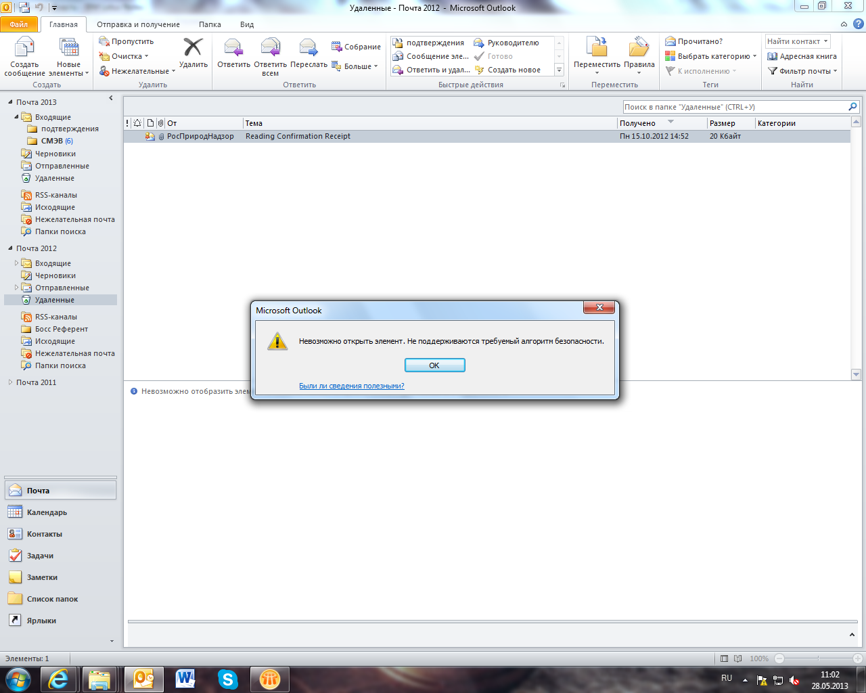Open the Больше dropdown in Ответить group

(x=355, y=66)
